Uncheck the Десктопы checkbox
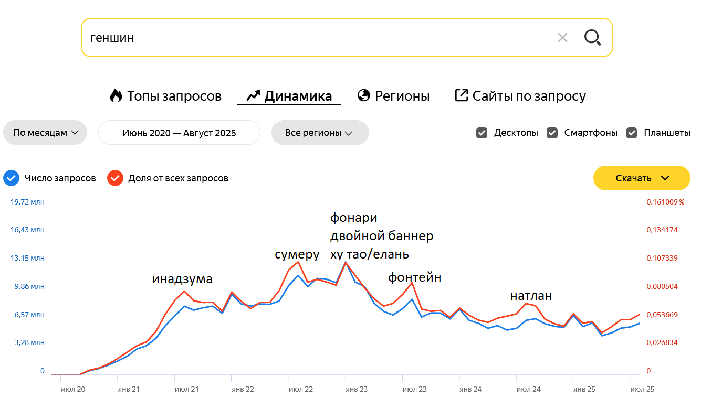The width and height of the screenshot is (701, 398). pos(482,133)
